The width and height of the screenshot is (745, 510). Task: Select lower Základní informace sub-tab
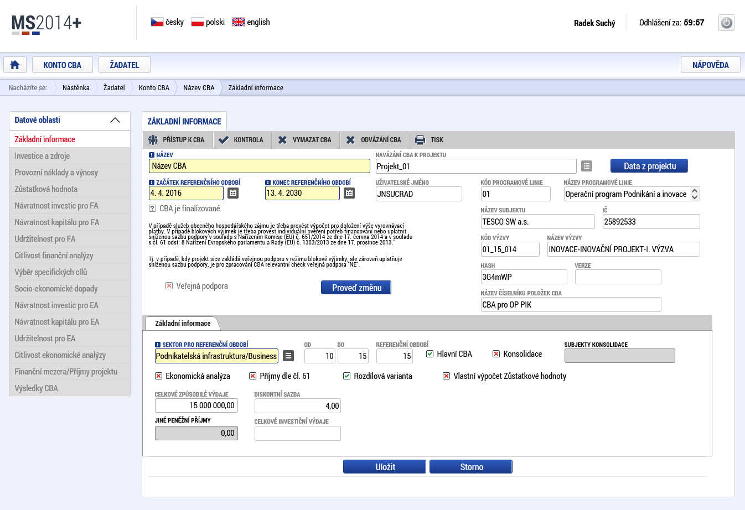pyautogui.click(x=183, y=323)
